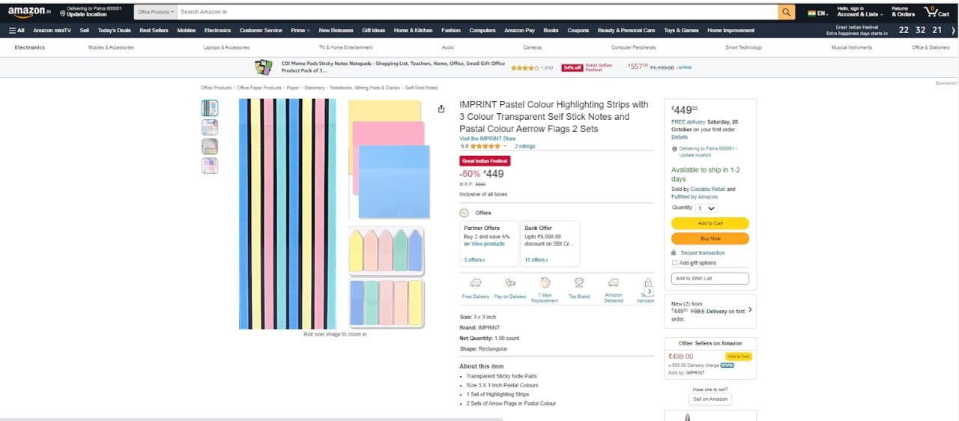Select the second product thumbnail

tap(210, 127)
